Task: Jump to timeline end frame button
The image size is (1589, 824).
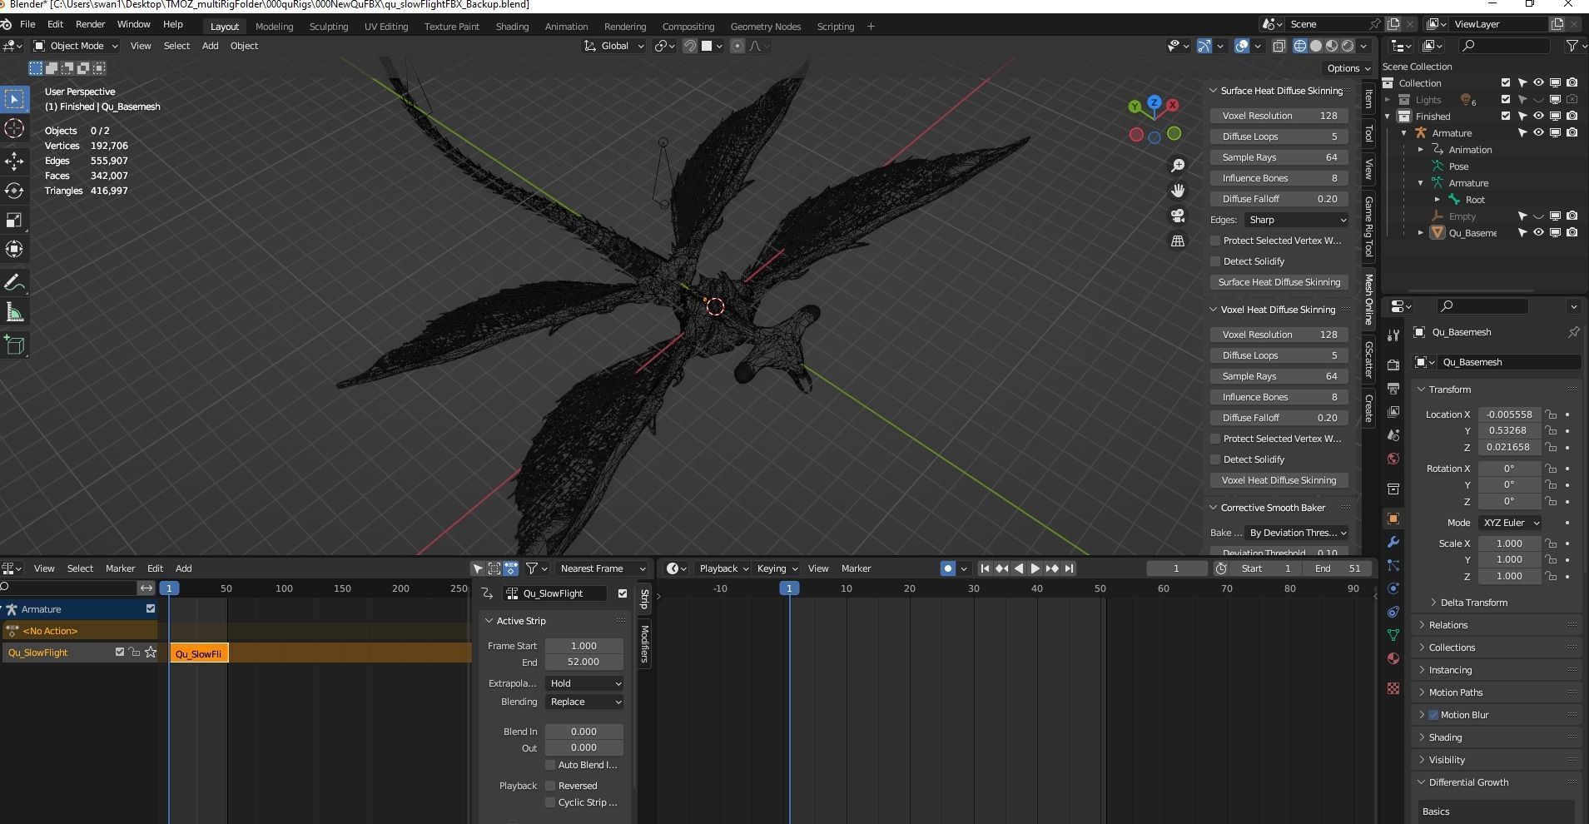Action: [1070, 568]
